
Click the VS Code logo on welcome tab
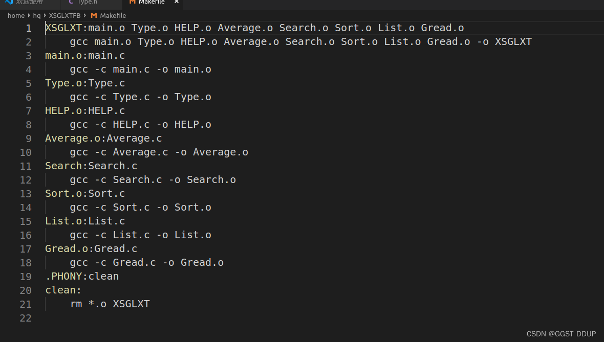click(x=9, y=2)
